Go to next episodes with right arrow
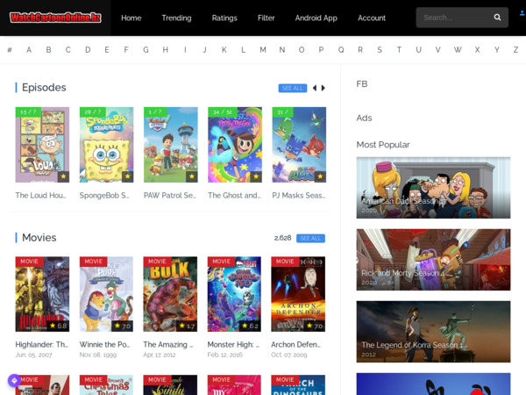 click(x=323, y=88)
